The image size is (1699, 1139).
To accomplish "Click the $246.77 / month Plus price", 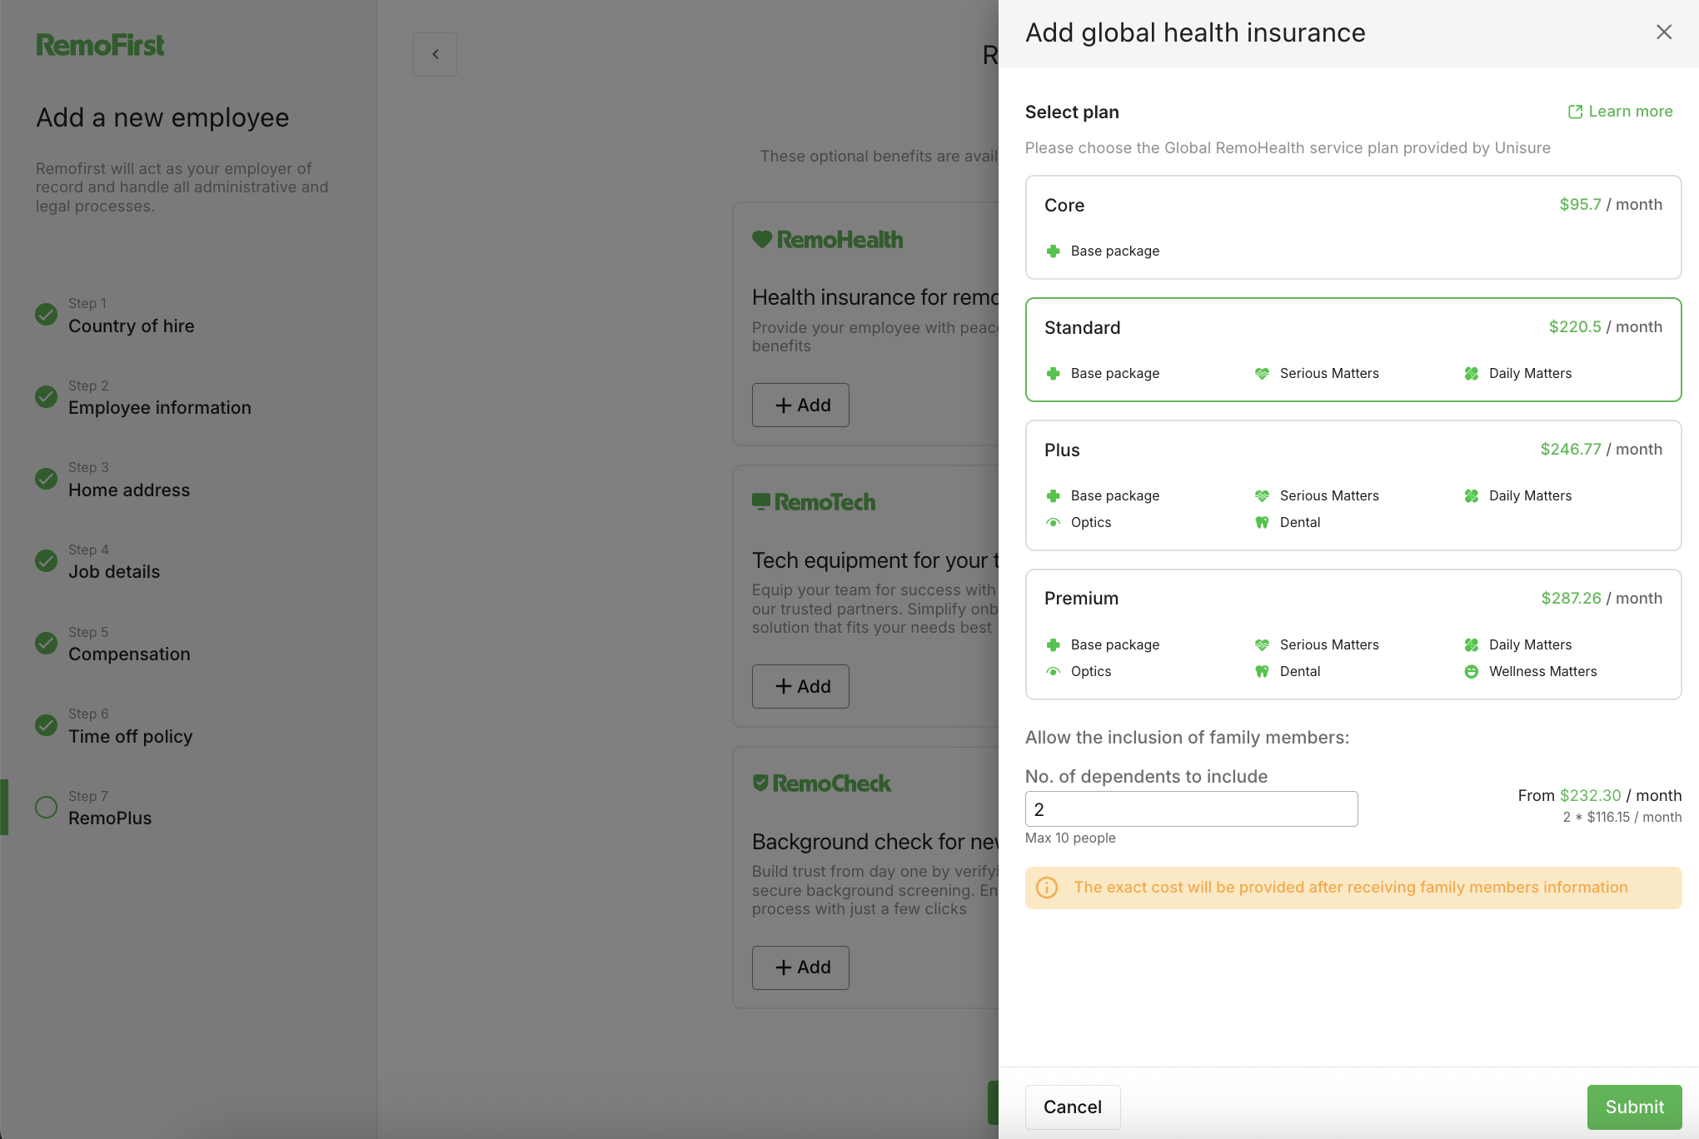I will [x=1602, y=450].
